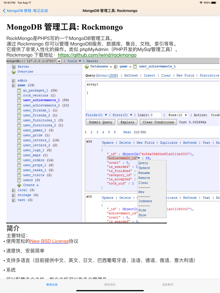The height and width of the screenshot is (293, 220).
Task: Switch query format to JSON
Action: coord(113,76)
